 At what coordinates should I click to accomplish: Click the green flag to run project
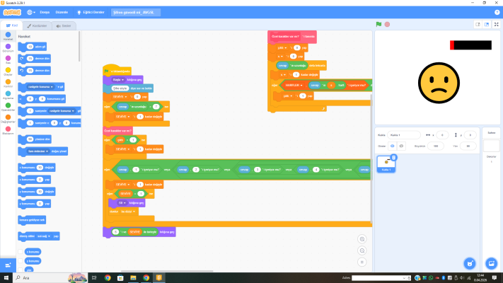378,24
